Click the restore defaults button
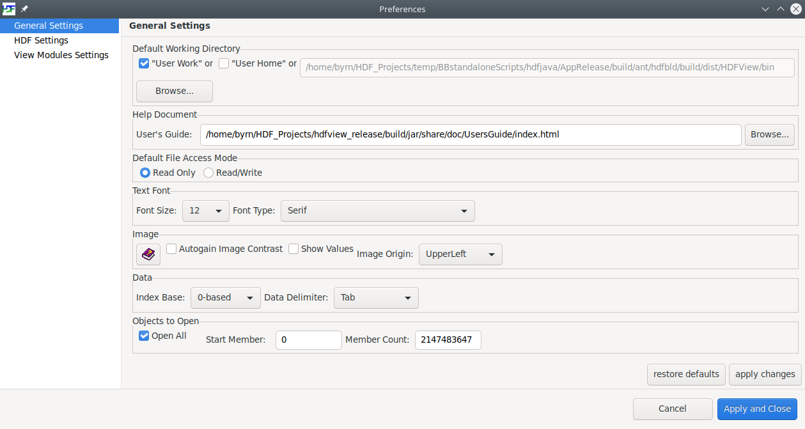Image resolution: width=805 pixels, height=429 pixels. (x=686, y=374)
